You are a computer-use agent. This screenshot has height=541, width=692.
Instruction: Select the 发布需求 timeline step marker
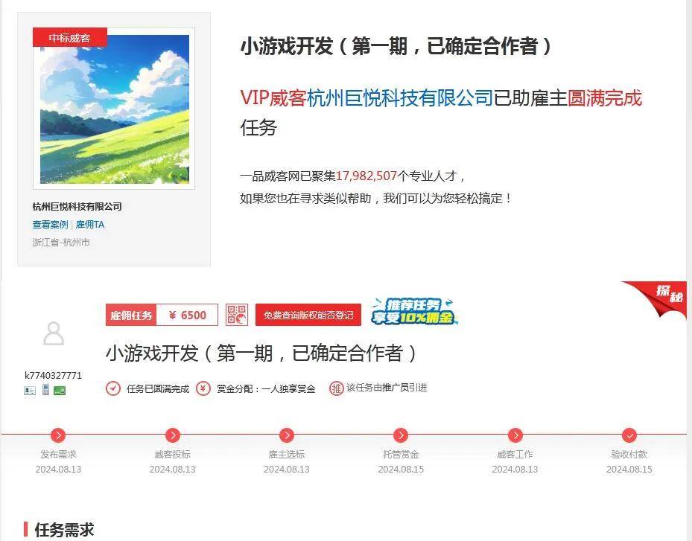[58, 435]
